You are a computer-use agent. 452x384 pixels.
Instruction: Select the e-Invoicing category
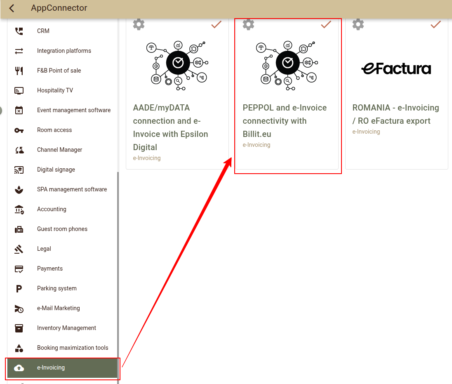(x=62, y=368)
